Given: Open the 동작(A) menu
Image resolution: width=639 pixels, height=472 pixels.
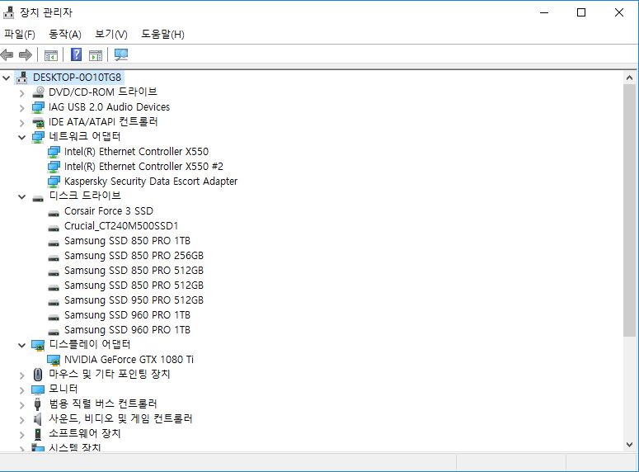Looking at the screenshot, I should click(x=65, y=35).
